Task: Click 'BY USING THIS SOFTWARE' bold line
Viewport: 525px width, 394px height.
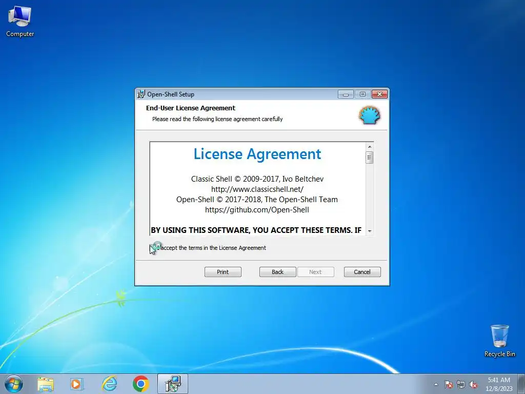Action: tap(256, 230)
